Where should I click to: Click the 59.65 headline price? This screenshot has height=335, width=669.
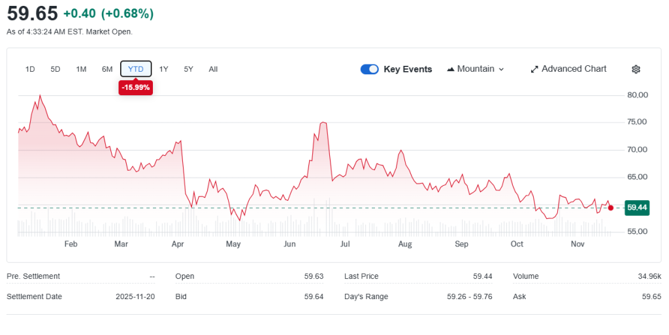coord(33,13)
